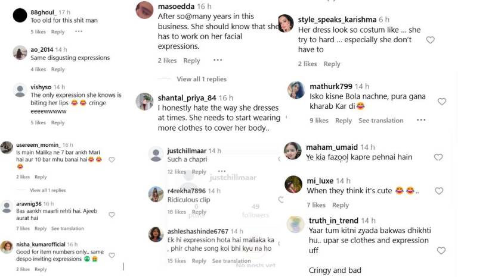The width and height of the screenshot is (495, 277).
Task: Expand View all 1 replies under usereem_momin_
Action: coord(48,190)
